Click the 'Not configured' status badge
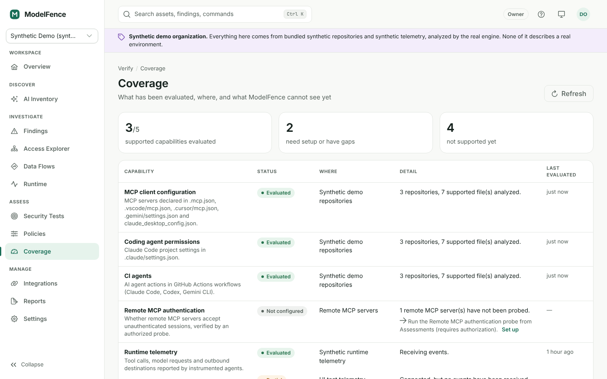The width and height of the screenshot is (607, 379). pos(282,311)
